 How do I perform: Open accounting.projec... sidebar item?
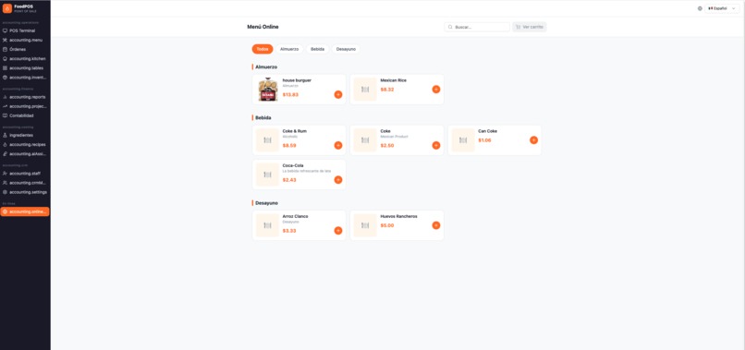click(25, 106)
